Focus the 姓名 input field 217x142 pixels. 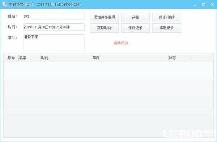54,17
